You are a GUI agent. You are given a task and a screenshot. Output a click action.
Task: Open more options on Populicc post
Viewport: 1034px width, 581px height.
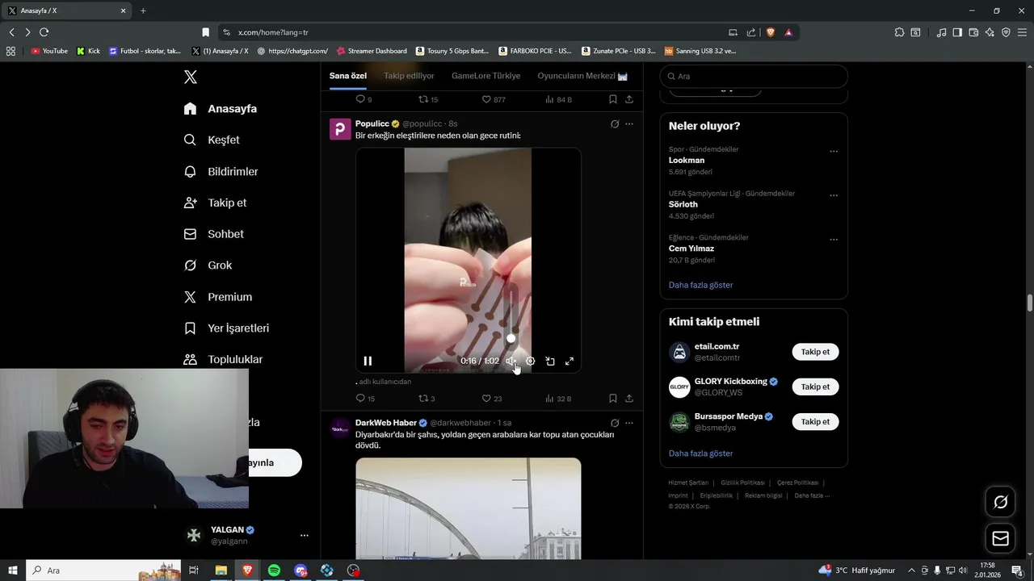(x=629, y=124)
